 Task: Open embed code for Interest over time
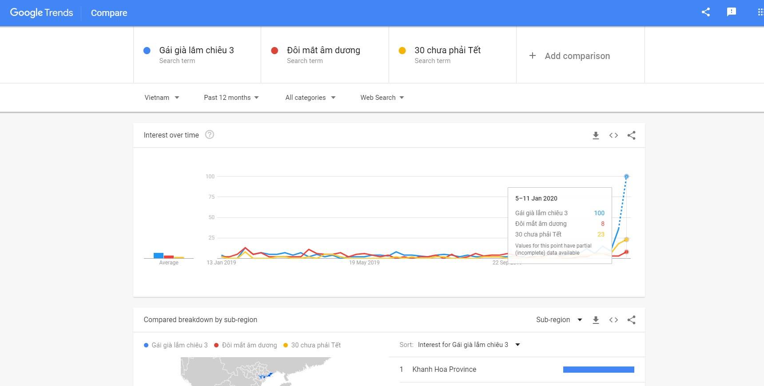[613, 135]
